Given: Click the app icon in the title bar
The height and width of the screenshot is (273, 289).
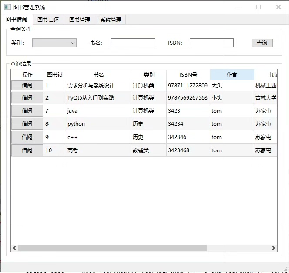Looking at the screenshot, I should click(7, 7).
